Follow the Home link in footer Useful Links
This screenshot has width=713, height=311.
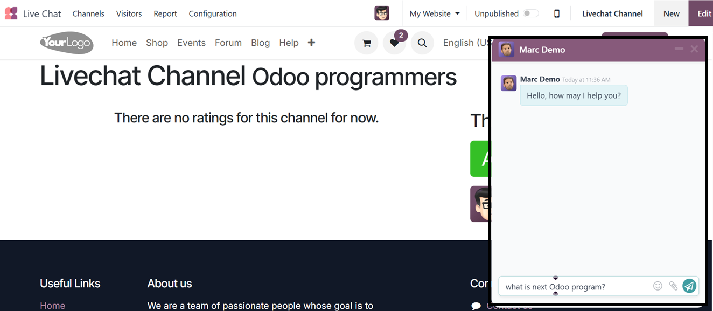52,306
